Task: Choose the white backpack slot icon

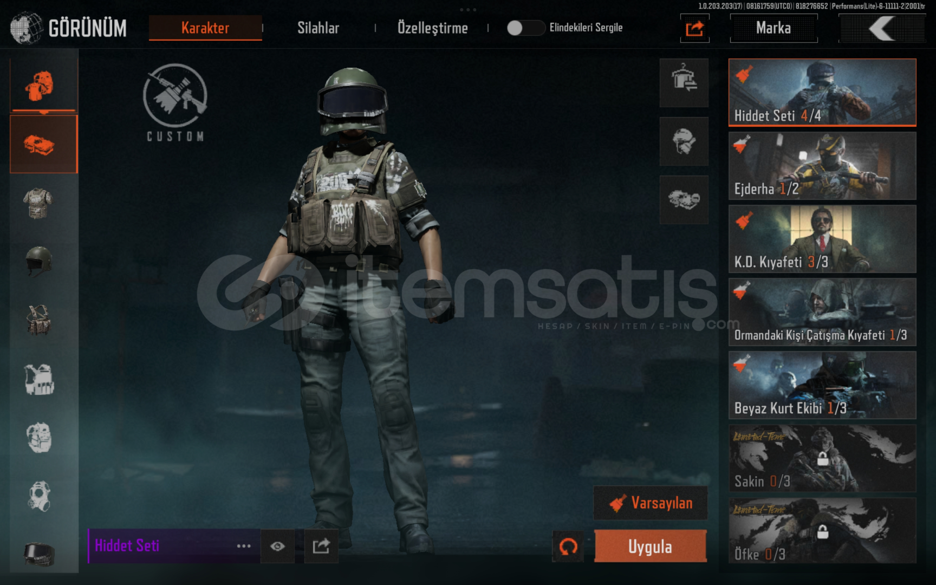Action: tap(38, 437)
